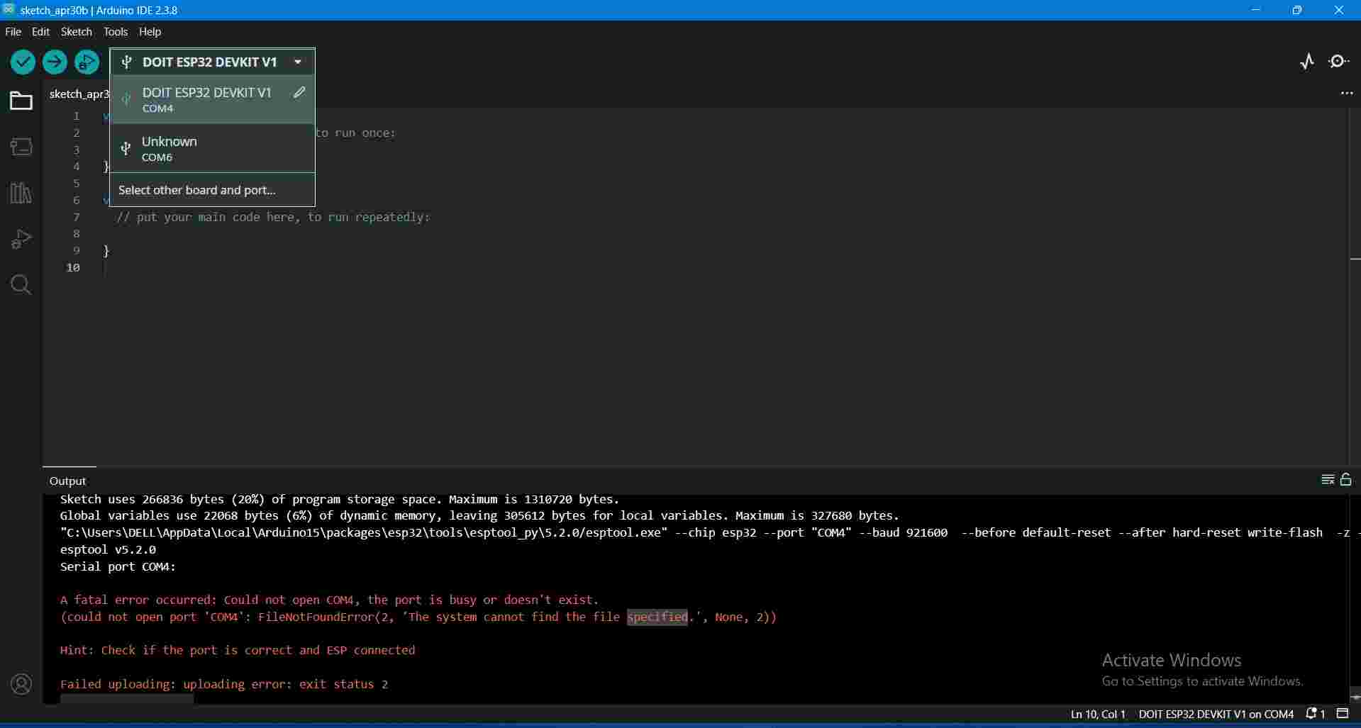1361x728 pixels.
Task: Click the 'esptool v5.2.0' output line
Action: click(x=108, y=549)
